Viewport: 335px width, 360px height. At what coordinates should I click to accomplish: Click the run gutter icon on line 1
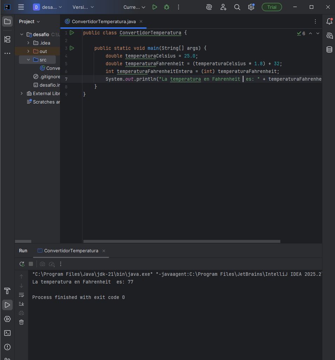[x=72, y=33]
